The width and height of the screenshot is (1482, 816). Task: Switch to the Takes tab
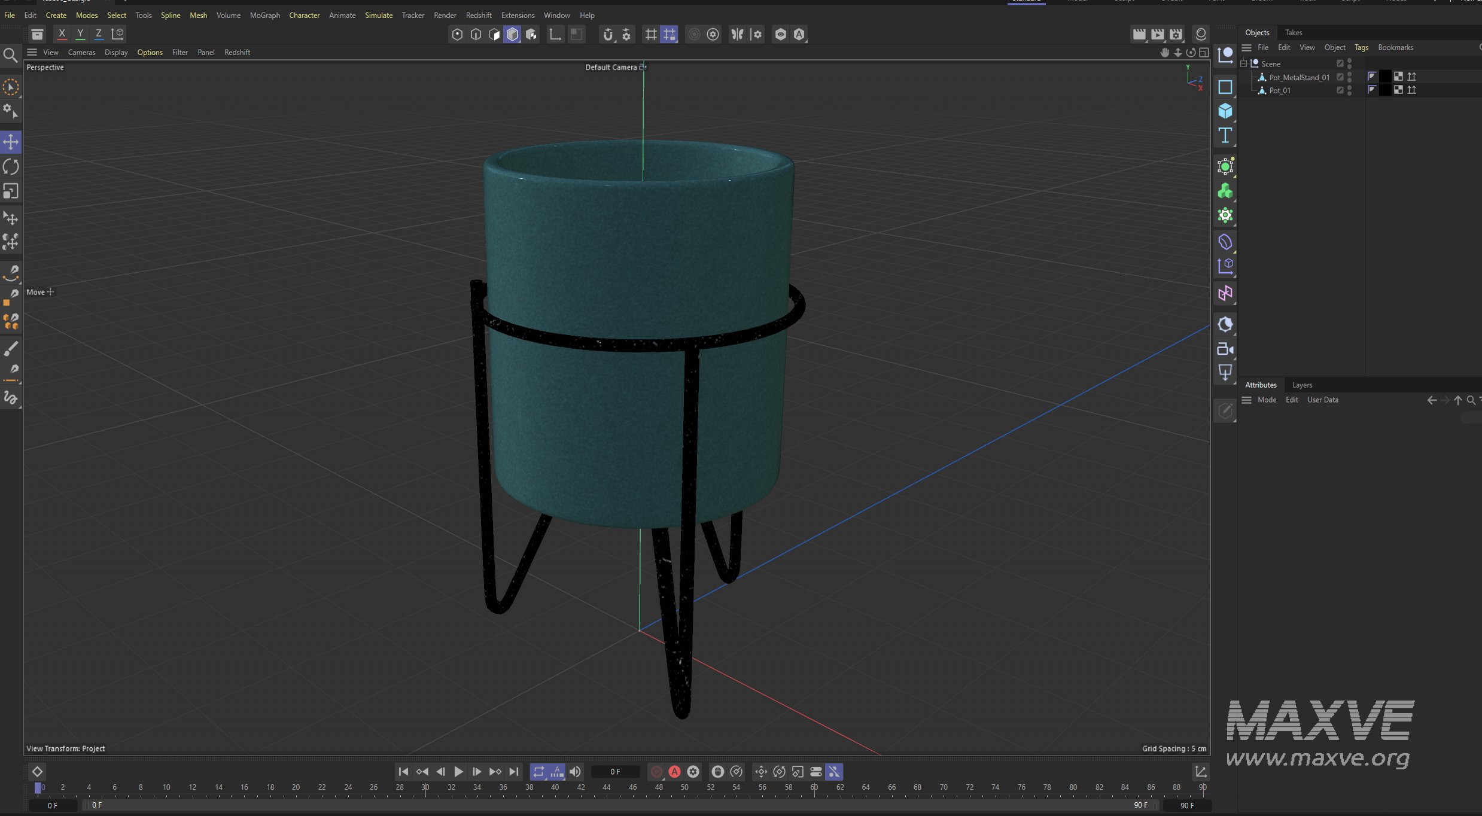click(1293, 32)
